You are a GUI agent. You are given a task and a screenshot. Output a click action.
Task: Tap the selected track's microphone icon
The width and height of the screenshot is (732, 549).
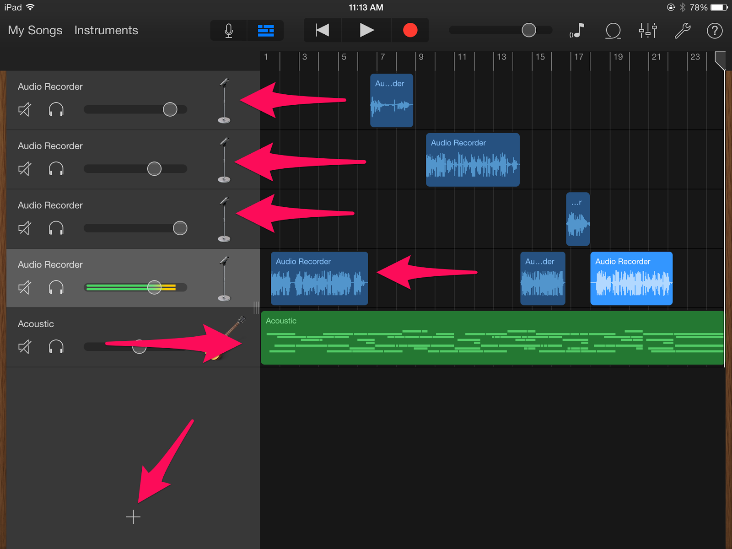[224, 279]
